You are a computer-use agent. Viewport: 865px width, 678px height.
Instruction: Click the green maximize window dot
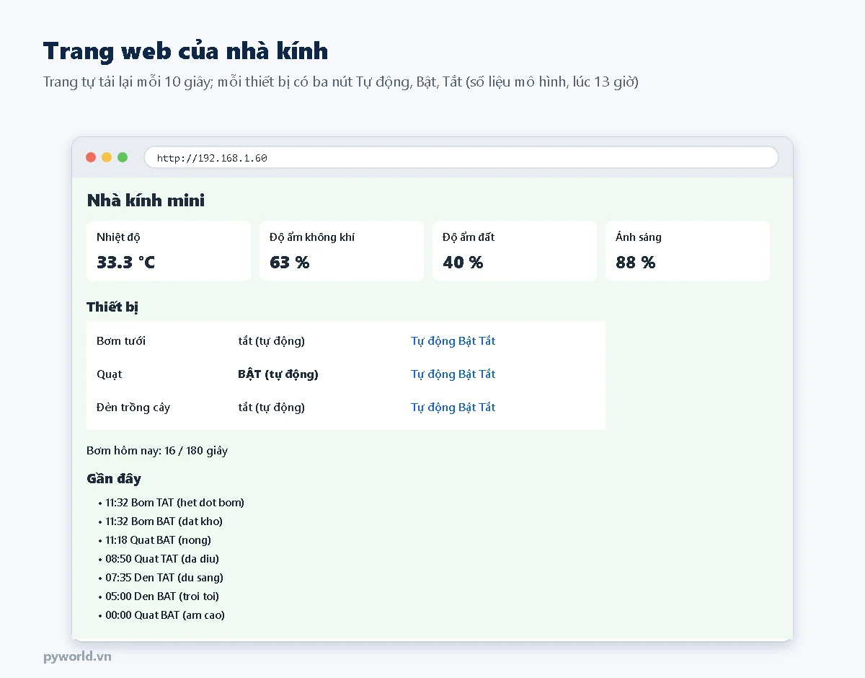click(x=123, y=157)
